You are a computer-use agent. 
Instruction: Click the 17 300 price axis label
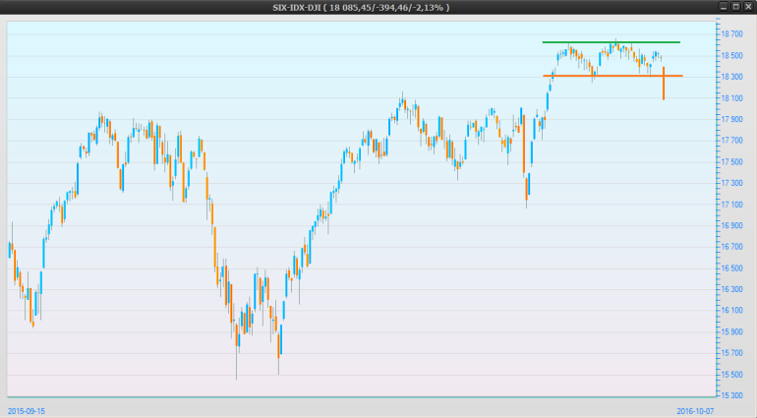tap(731, 183)
